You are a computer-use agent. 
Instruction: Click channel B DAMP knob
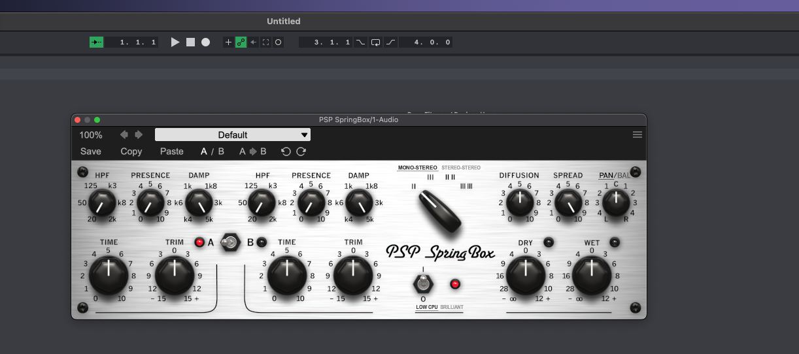358,204
